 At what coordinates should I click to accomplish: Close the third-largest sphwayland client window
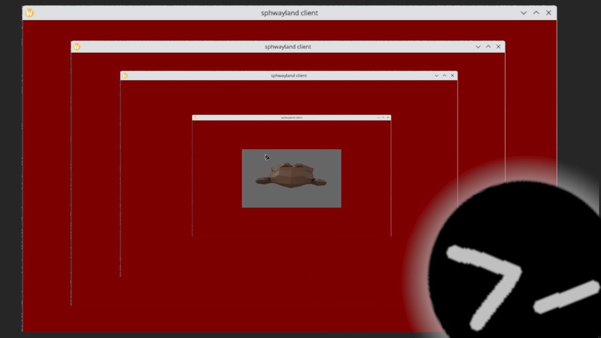click(453, 76)
